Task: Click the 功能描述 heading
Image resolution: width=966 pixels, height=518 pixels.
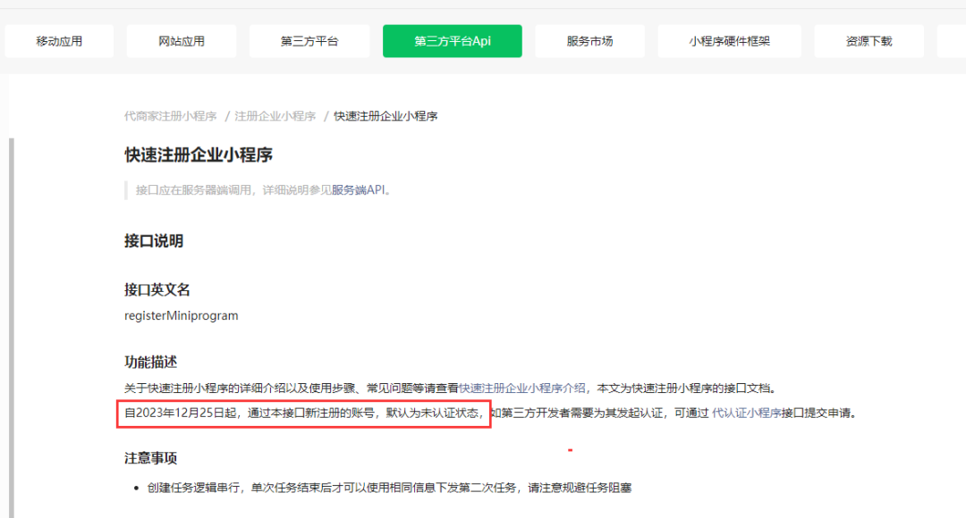Action: click(x=150, y=362)
